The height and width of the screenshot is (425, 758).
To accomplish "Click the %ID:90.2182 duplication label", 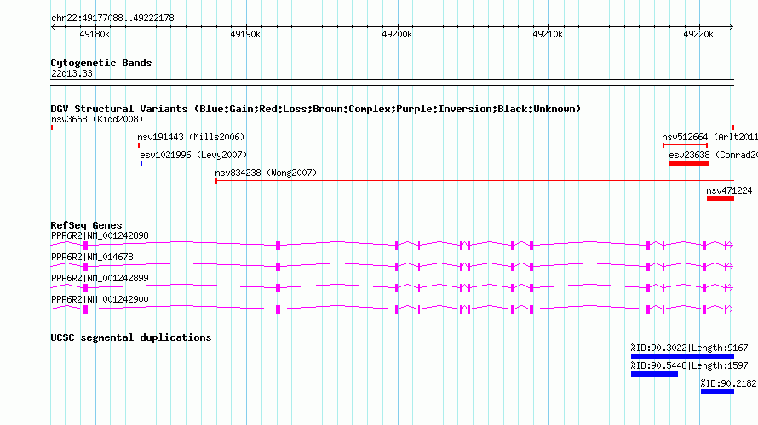I will point(728,383).
